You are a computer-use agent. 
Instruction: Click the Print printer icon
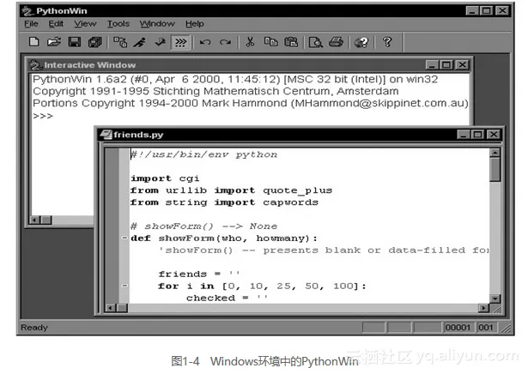336,42
